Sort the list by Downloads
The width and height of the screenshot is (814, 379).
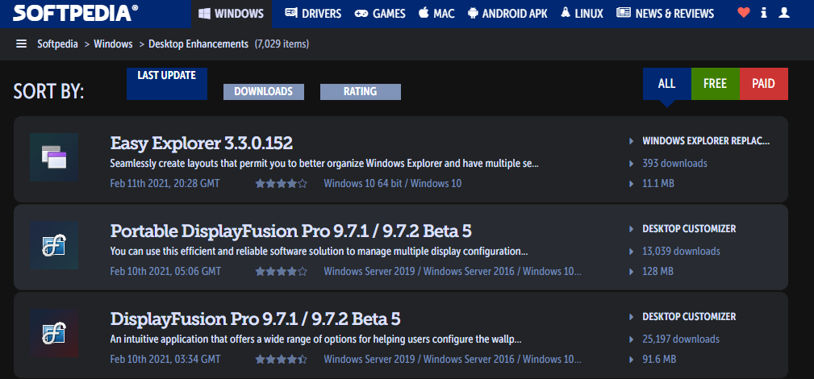[x=263, y=92]
